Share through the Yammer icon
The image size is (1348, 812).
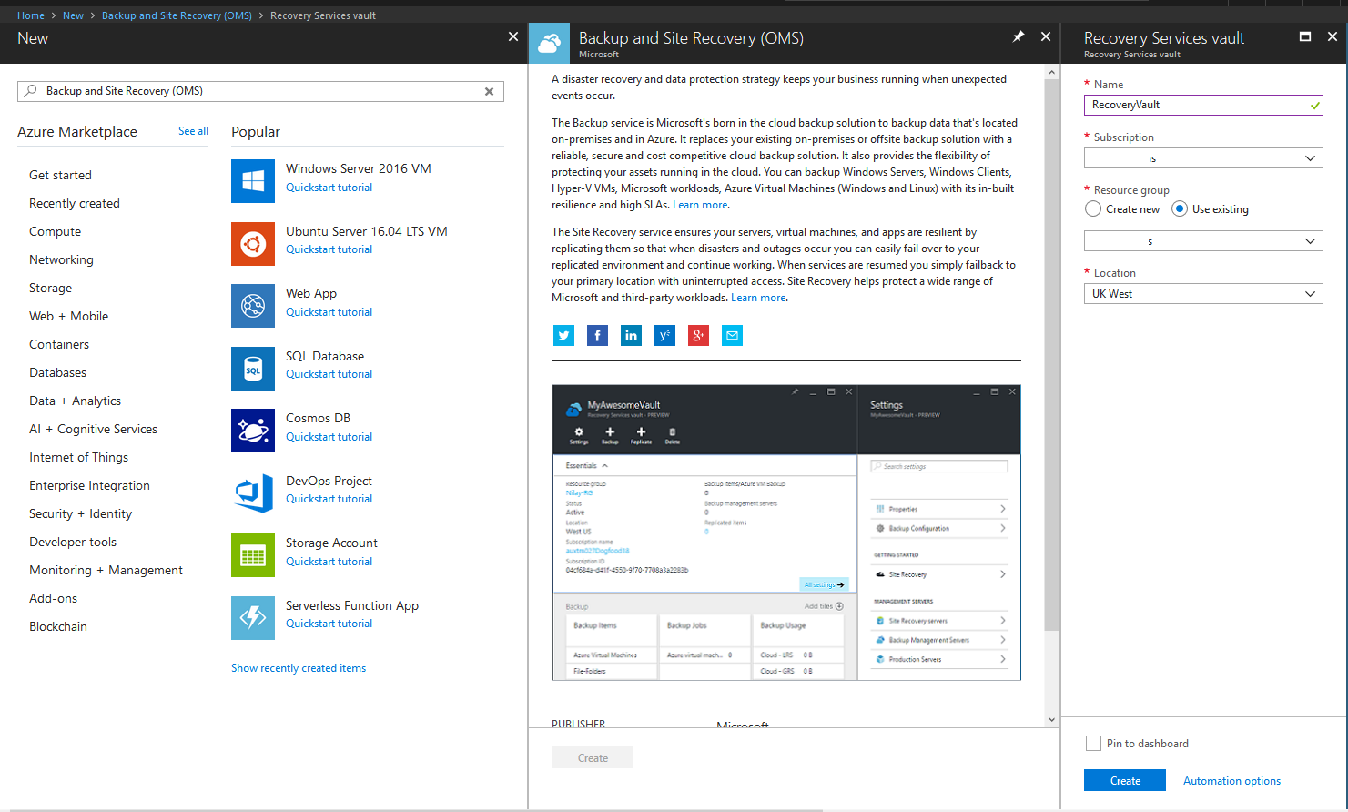[x=664, y=336]
